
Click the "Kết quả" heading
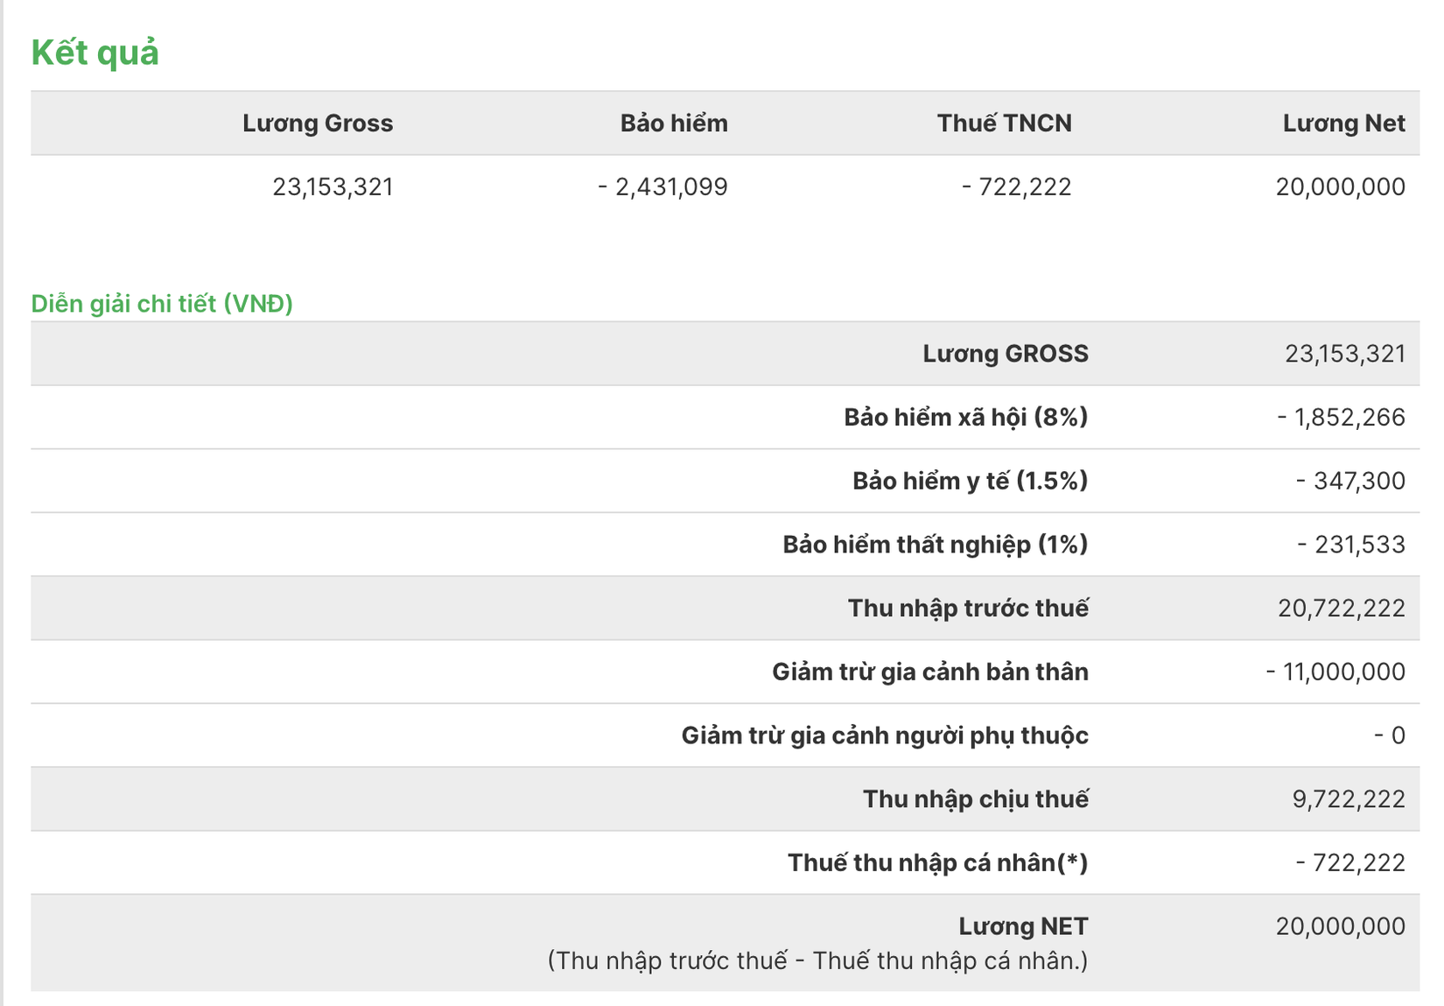pyautogui.click(x=95, y=53)
